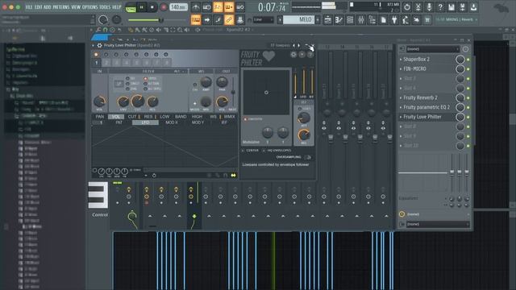Open mixer output (none) dropdown at bottom
The image size is (516, 290).
tap(437, 224)
